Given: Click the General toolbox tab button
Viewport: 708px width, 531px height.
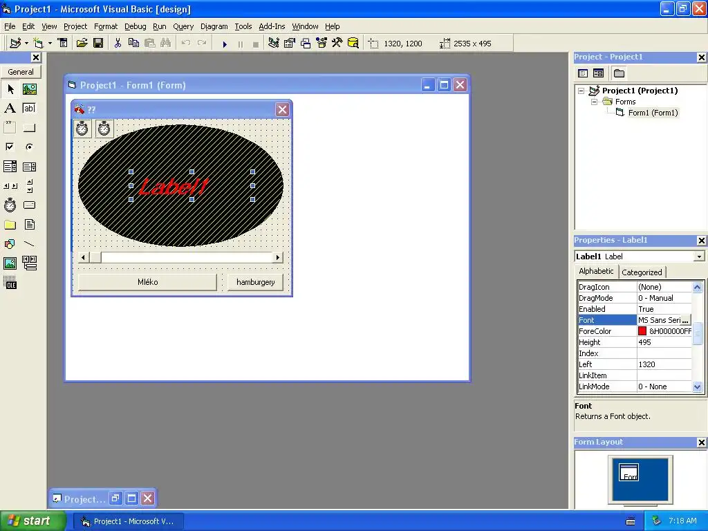Looking at the screenshot, I should click(21, 72).
